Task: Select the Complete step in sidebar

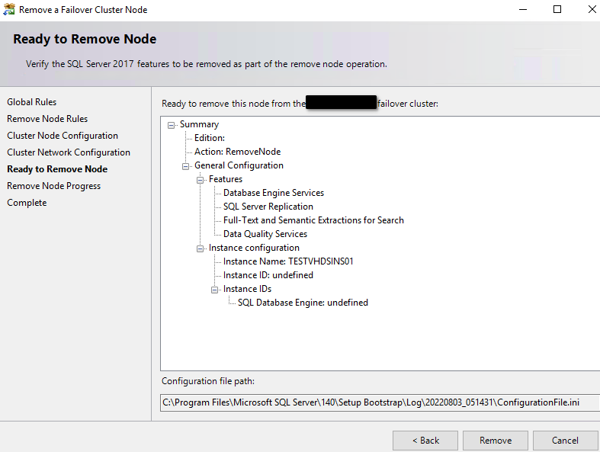Action: [x=27, y=203]
